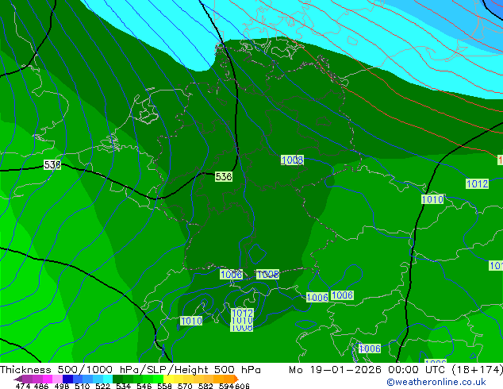Click the uppermost 1008 isobar label

pyautogui.click(x=292, y=160)
